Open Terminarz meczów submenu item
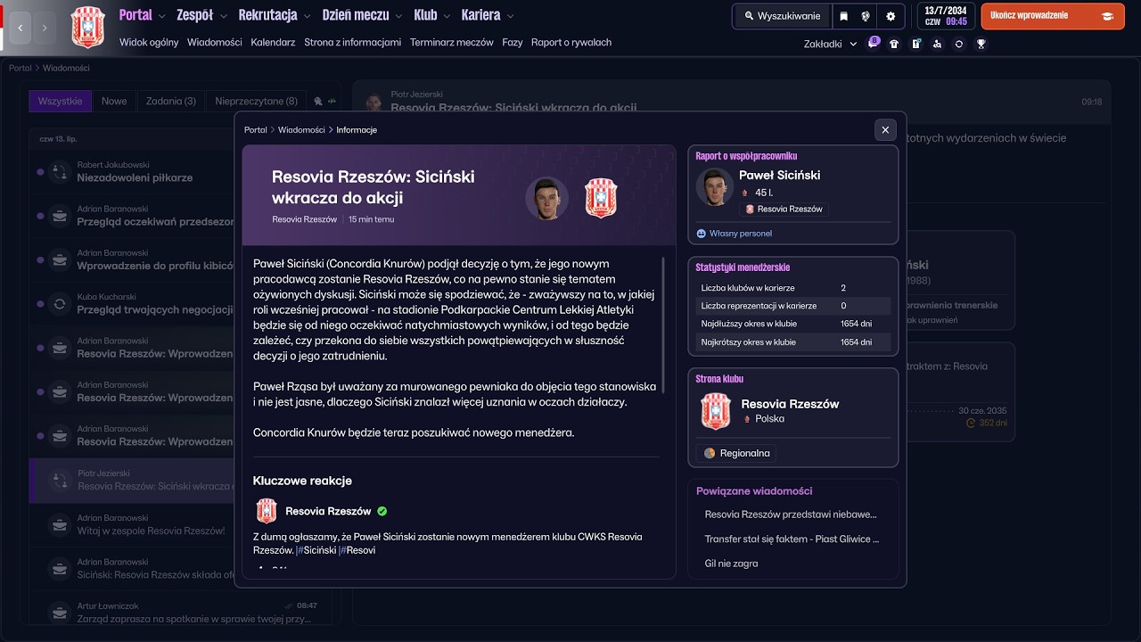The image size is (1141, 642). pyautogui.click(x=452, y=42)
